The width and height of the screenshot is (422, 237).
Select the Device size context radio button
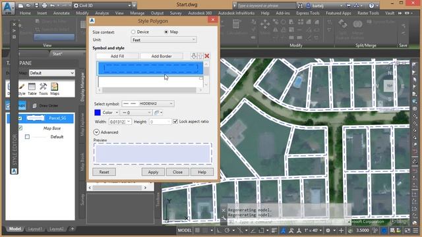tap(133, 32)
